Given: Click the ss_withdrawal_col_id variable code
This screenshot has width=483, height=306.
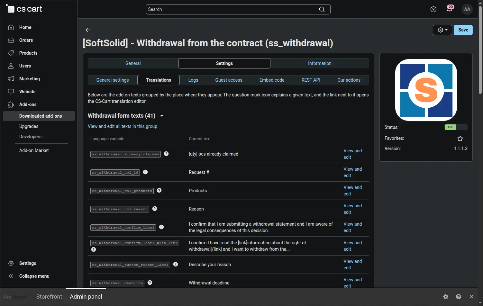Looking at the screenshot, I should pos(115,173).
